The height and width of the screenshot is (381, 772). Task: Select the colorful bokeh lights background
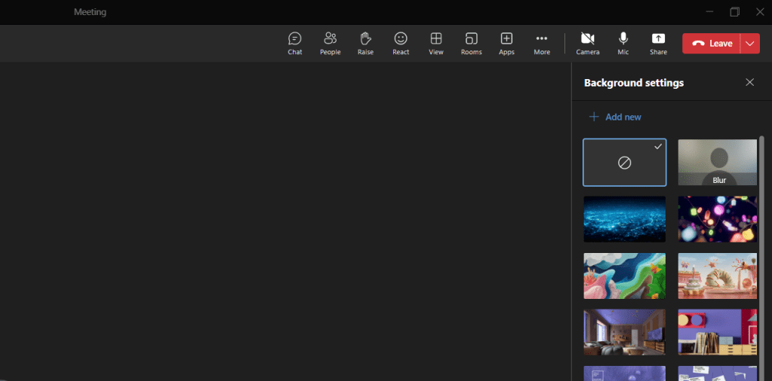pos(717,219)
